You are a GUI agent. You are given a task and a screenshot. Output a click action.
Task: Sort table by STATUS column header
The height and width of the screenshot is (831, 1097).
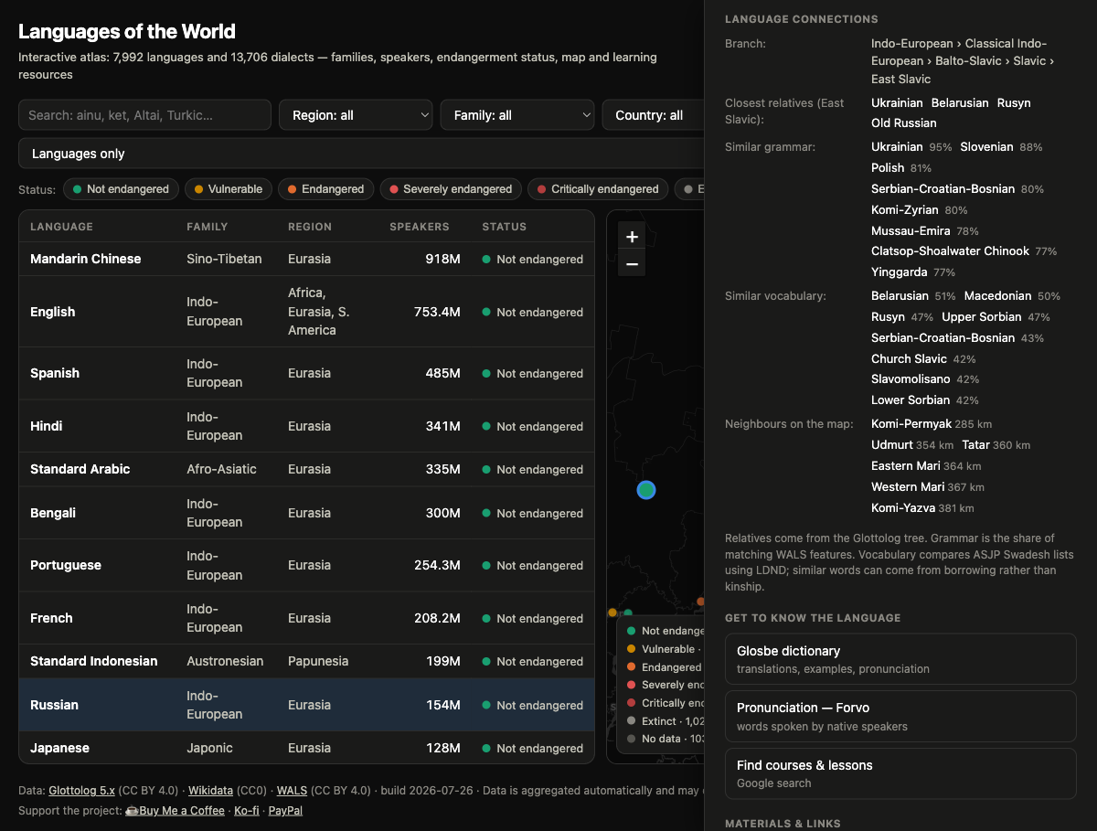pyautogui.click(x=505, y=227)
